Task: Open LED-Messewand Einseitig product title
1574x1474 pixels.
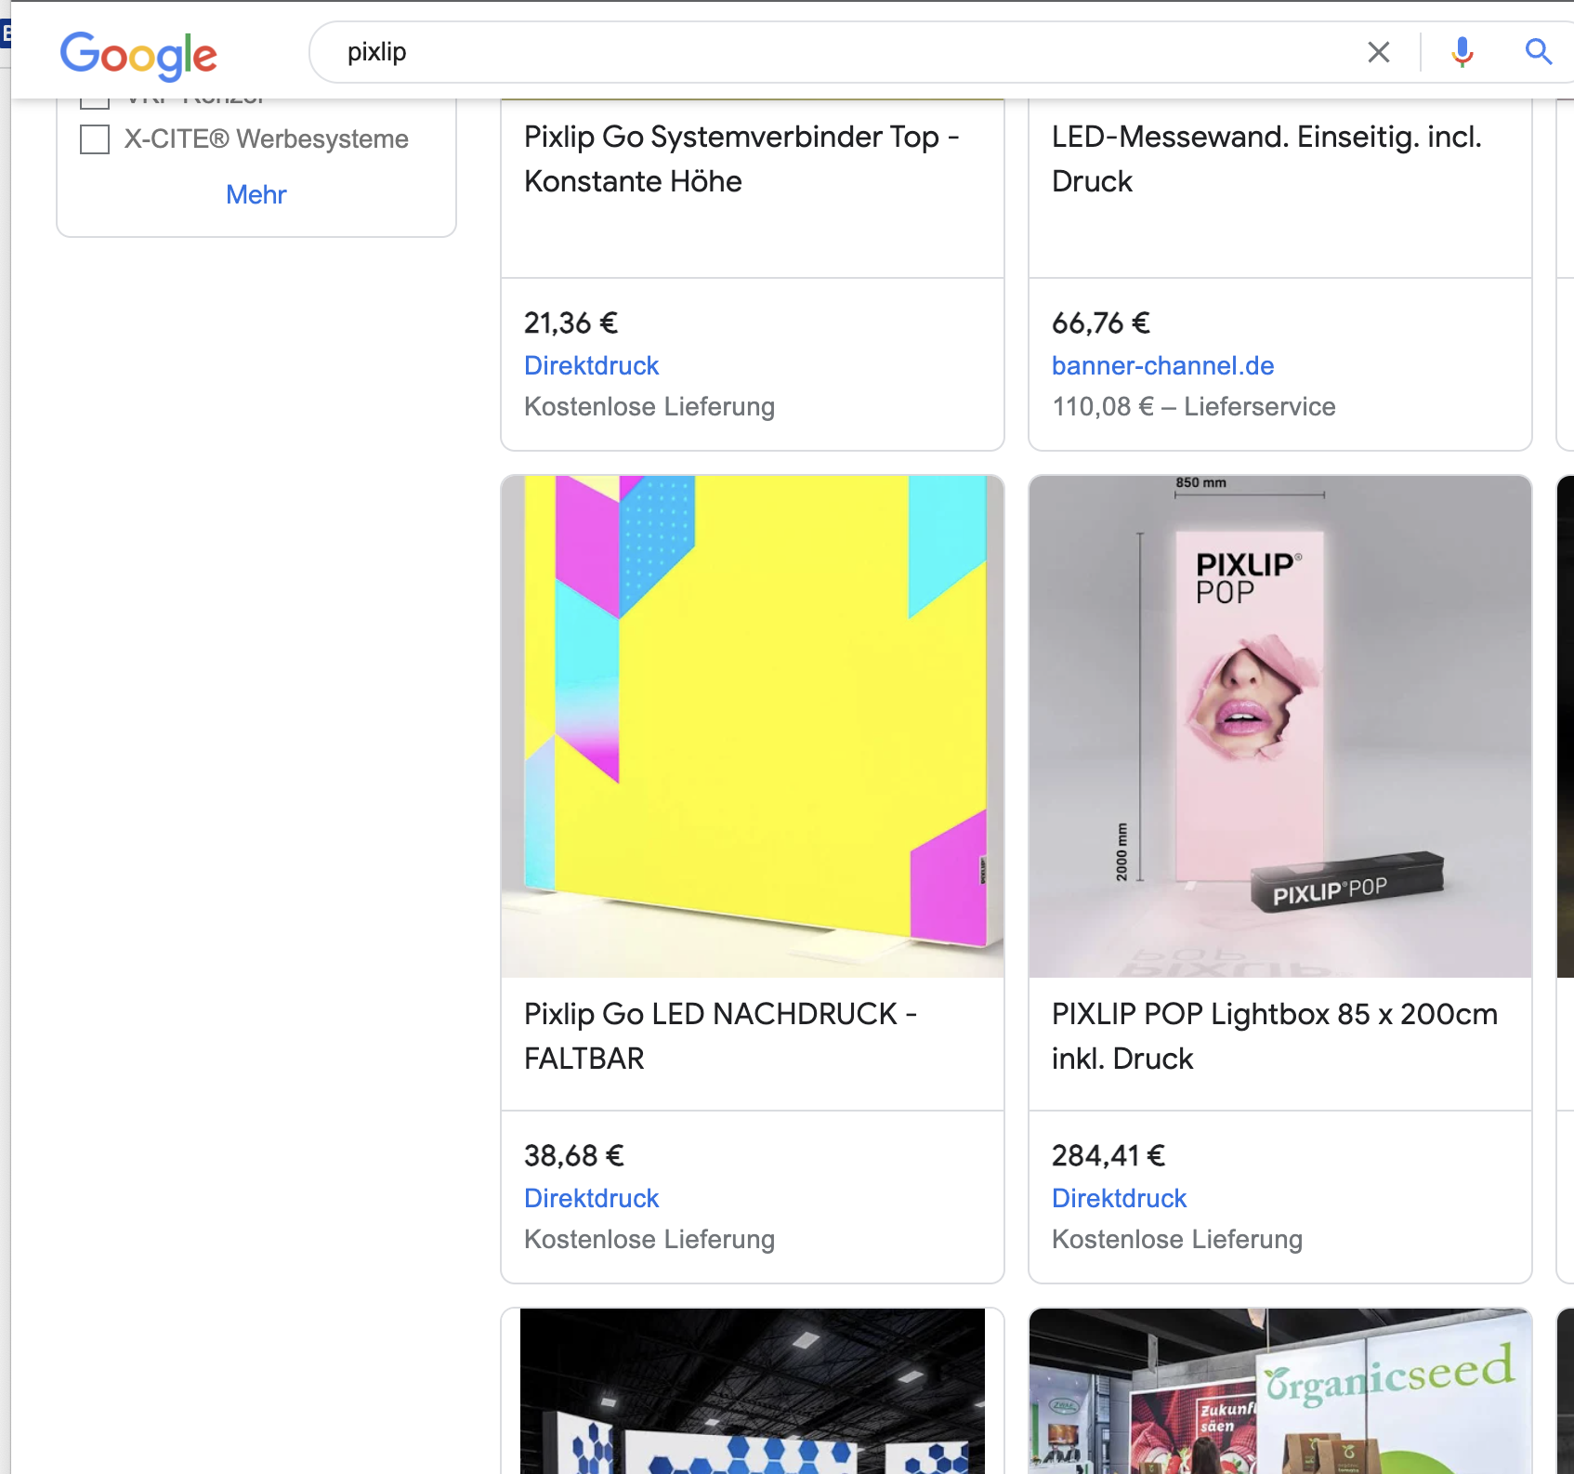Action: tap(1266, 159)
